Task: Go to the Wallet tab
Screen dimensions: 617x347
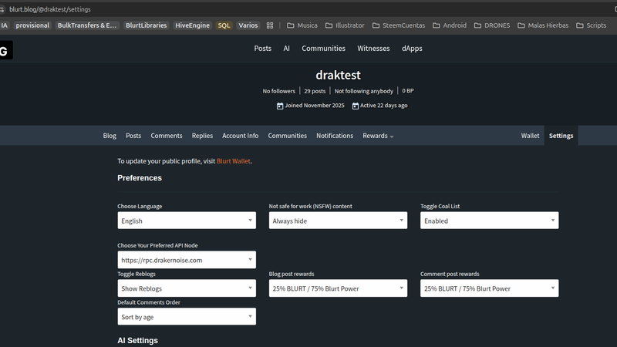Action: coord(530,136)
